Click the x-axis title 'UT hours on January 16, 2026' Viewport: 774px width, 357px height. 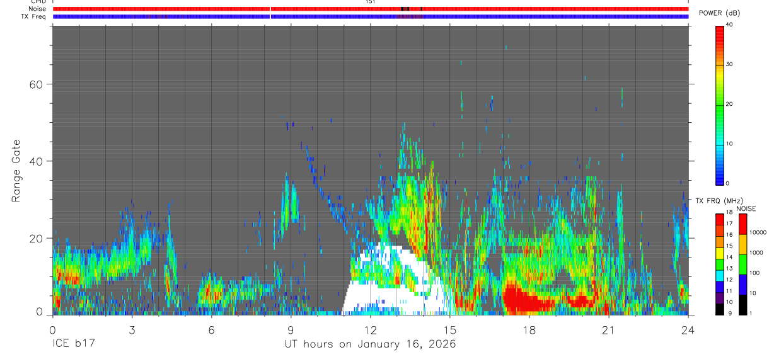click(371, 344)
